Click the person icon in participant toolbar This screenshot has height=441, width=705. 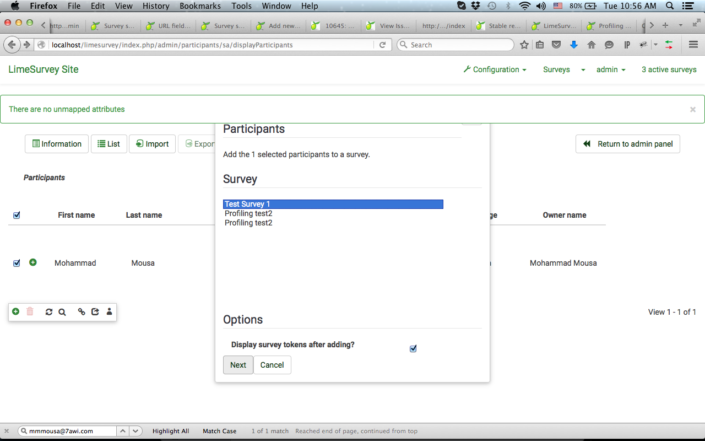coord(109,312)
